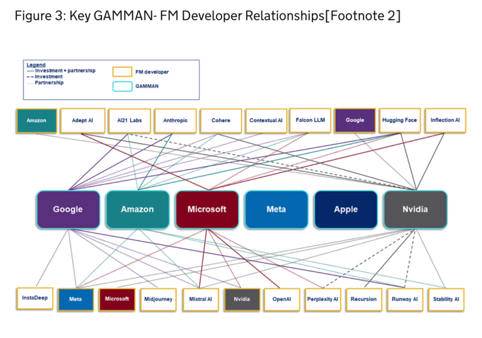This screenshot has height=338, width=482.
Task: Click the Perplexity AI box
Action: pos(323,299)
